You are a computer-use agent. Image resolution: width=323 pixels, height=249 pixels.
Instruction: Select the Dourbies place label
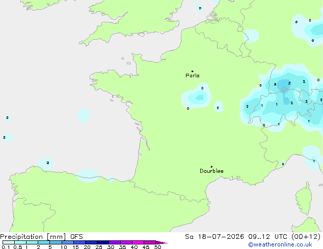(211, 171)
